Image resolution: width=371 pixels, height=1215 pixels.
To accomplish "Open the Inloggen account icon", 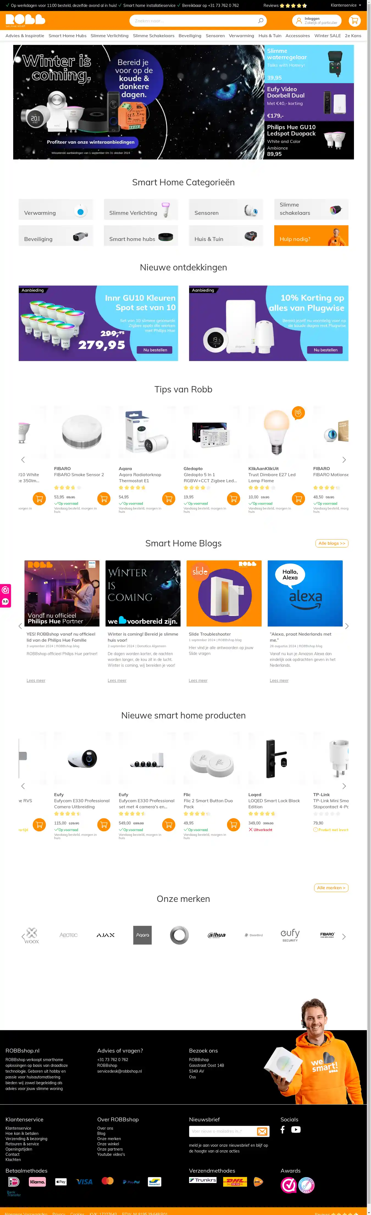I will (x=298, y=21).
